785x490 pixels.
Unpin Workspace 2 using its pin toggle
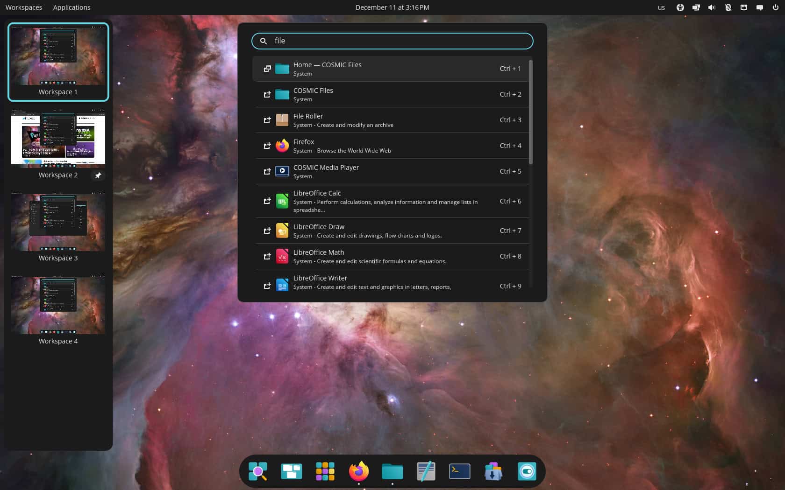tap(98, 175)
